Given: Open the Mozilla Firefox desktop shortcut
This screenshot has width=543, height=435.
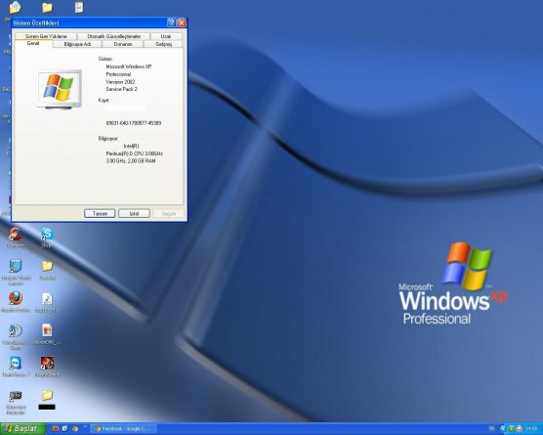Looking at the screenshot, I should point(16,299).
